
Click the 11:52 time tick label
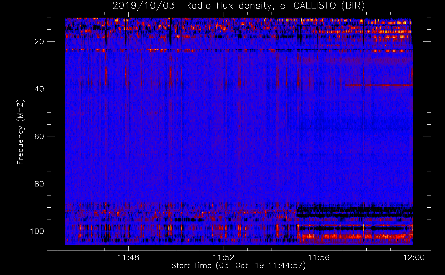tap(224, 258)
